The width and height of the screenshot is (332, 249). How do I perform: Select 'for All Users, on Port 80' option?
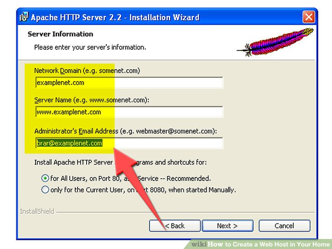[45, 178]
